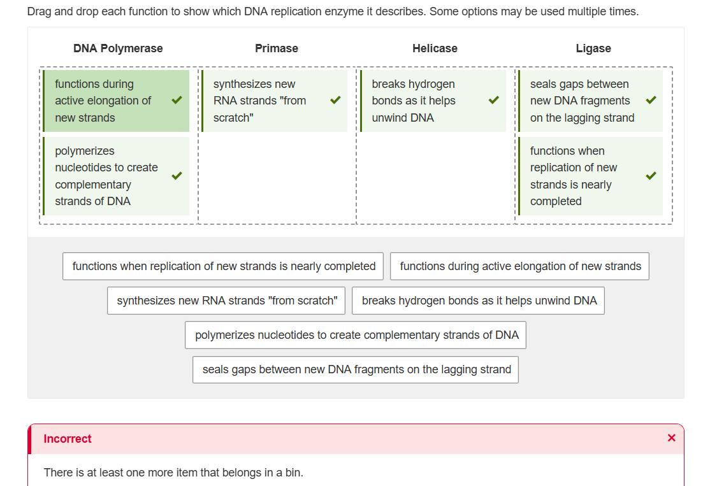Click the Primase column heading
Screen dimensions: 703x486
pos(277,48)
